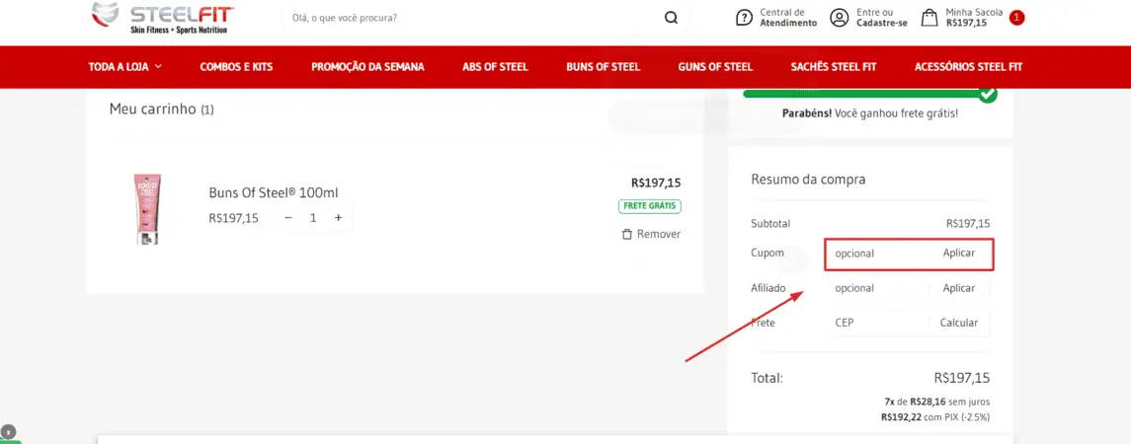
Task: Decrease quantity with the minus button
Action: pos(288,218)
